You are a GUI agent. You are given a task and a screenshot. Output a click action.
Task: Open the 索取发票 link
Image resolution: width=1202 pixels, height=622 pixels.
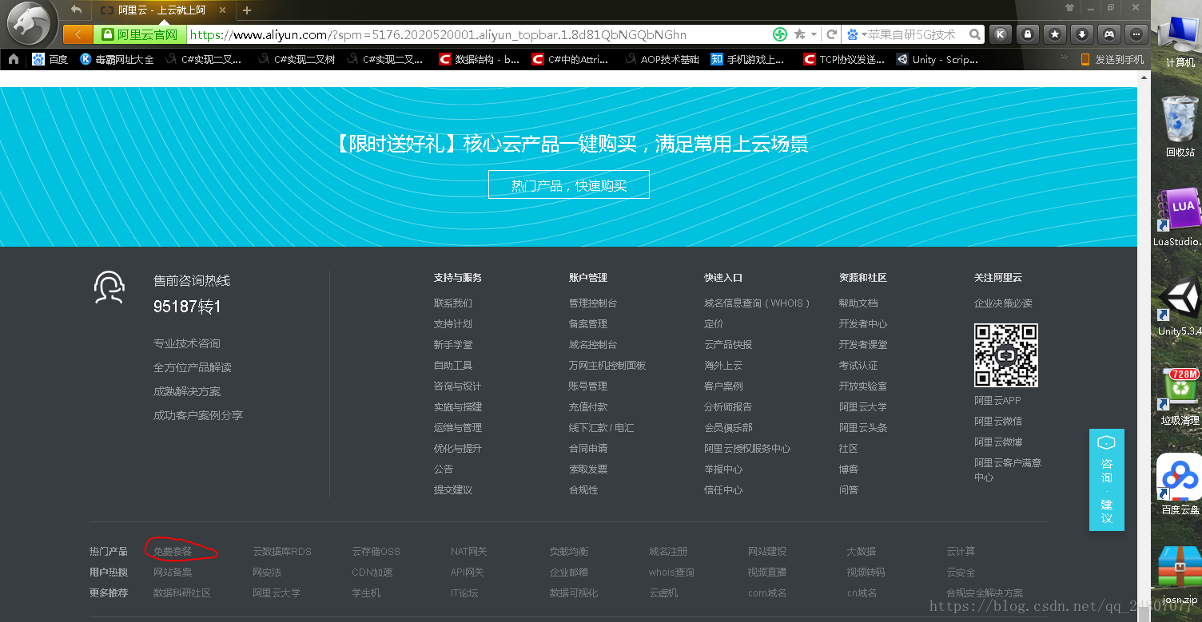[x=588, y=469]
